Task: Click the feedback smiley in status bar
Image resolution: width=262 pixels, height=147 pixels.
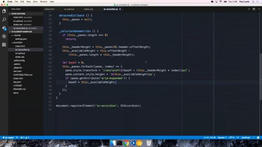Action: 258,138
